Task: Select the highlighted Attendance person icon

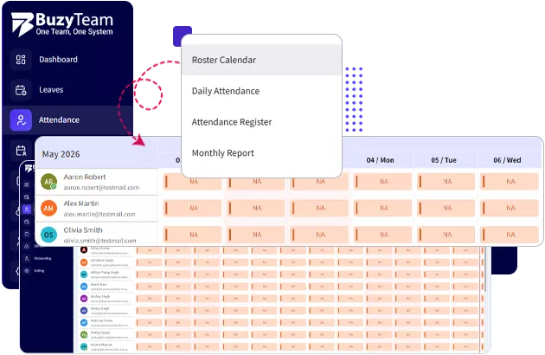Action: coord(21,120)
